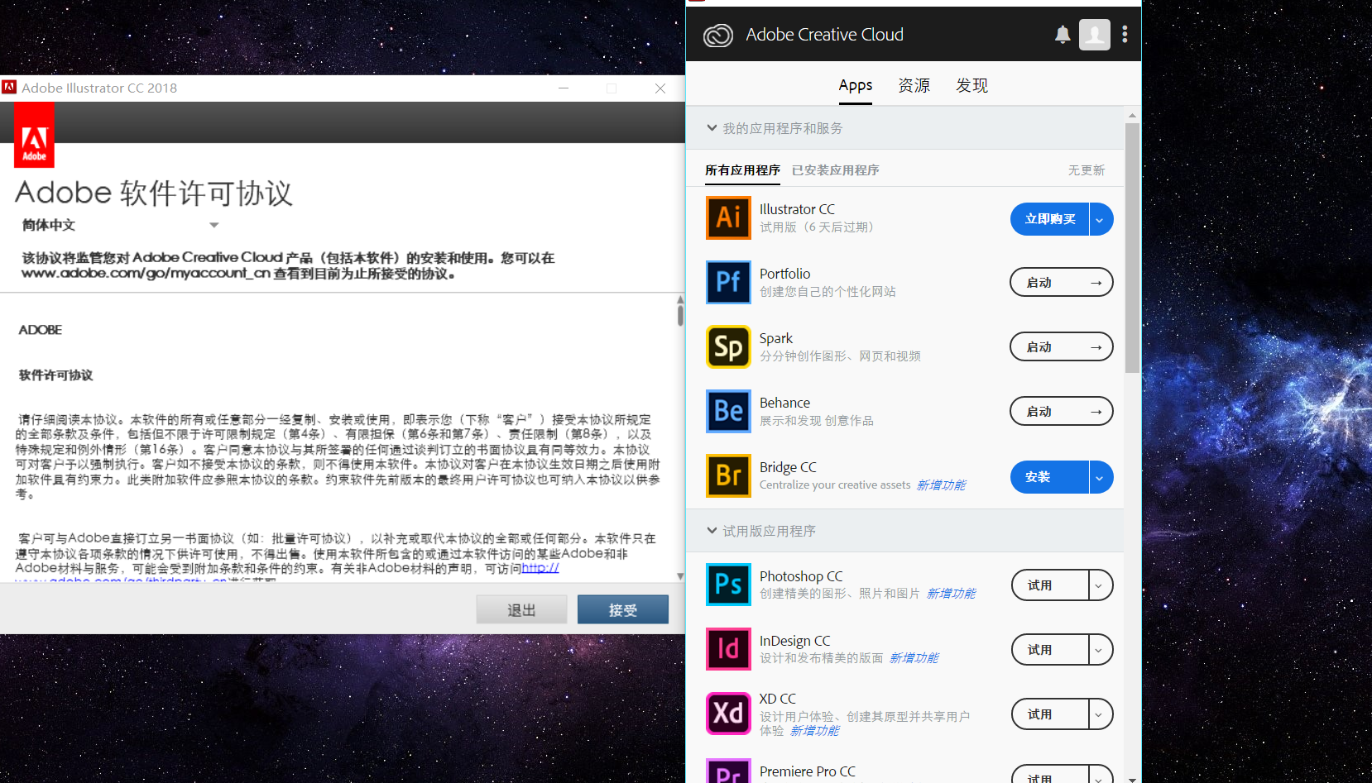
Task: Switch to the Apps tab
Action: coord(855,85)
